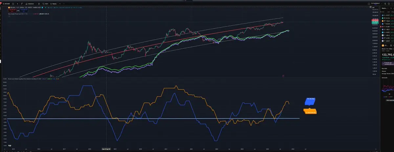Image resolution: width=394 pixels, height=152 pixels.
Task: Click the orange label in oscillator pane
Action: point(310,111)
